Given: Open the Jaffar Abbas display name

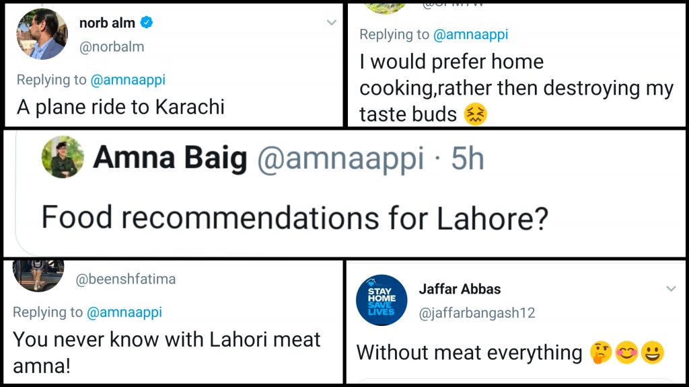Looking at the screenshot, I should (x=460, y=290).
